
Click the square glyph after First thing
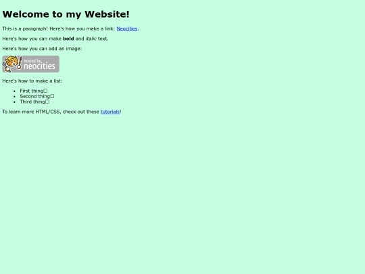(x=45, y=91)
